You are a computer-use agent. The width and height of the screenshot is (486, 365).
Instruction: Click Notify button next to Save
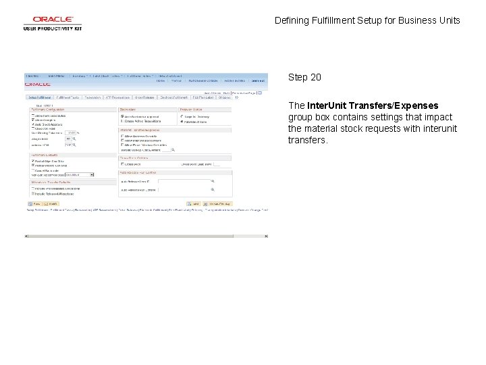click(x=51, y=204)
